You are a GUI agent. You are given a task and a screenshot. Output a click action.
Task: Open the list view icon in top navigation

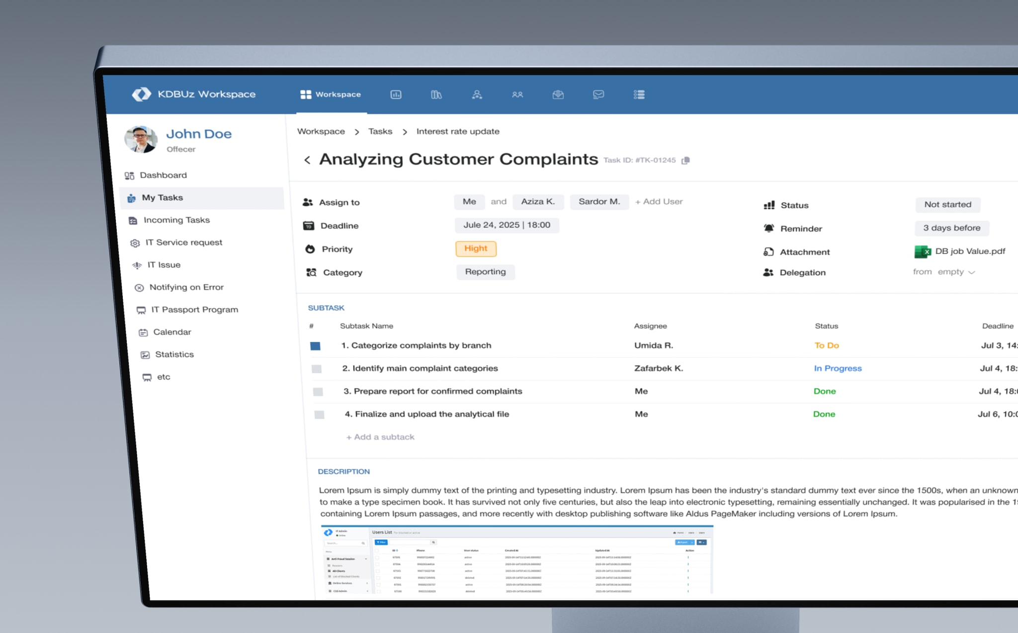click(639, 94)
